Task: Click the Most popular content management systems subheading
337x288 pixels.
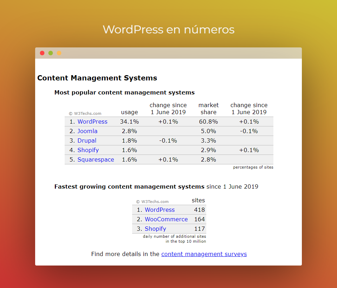Action: pos(124,92)
